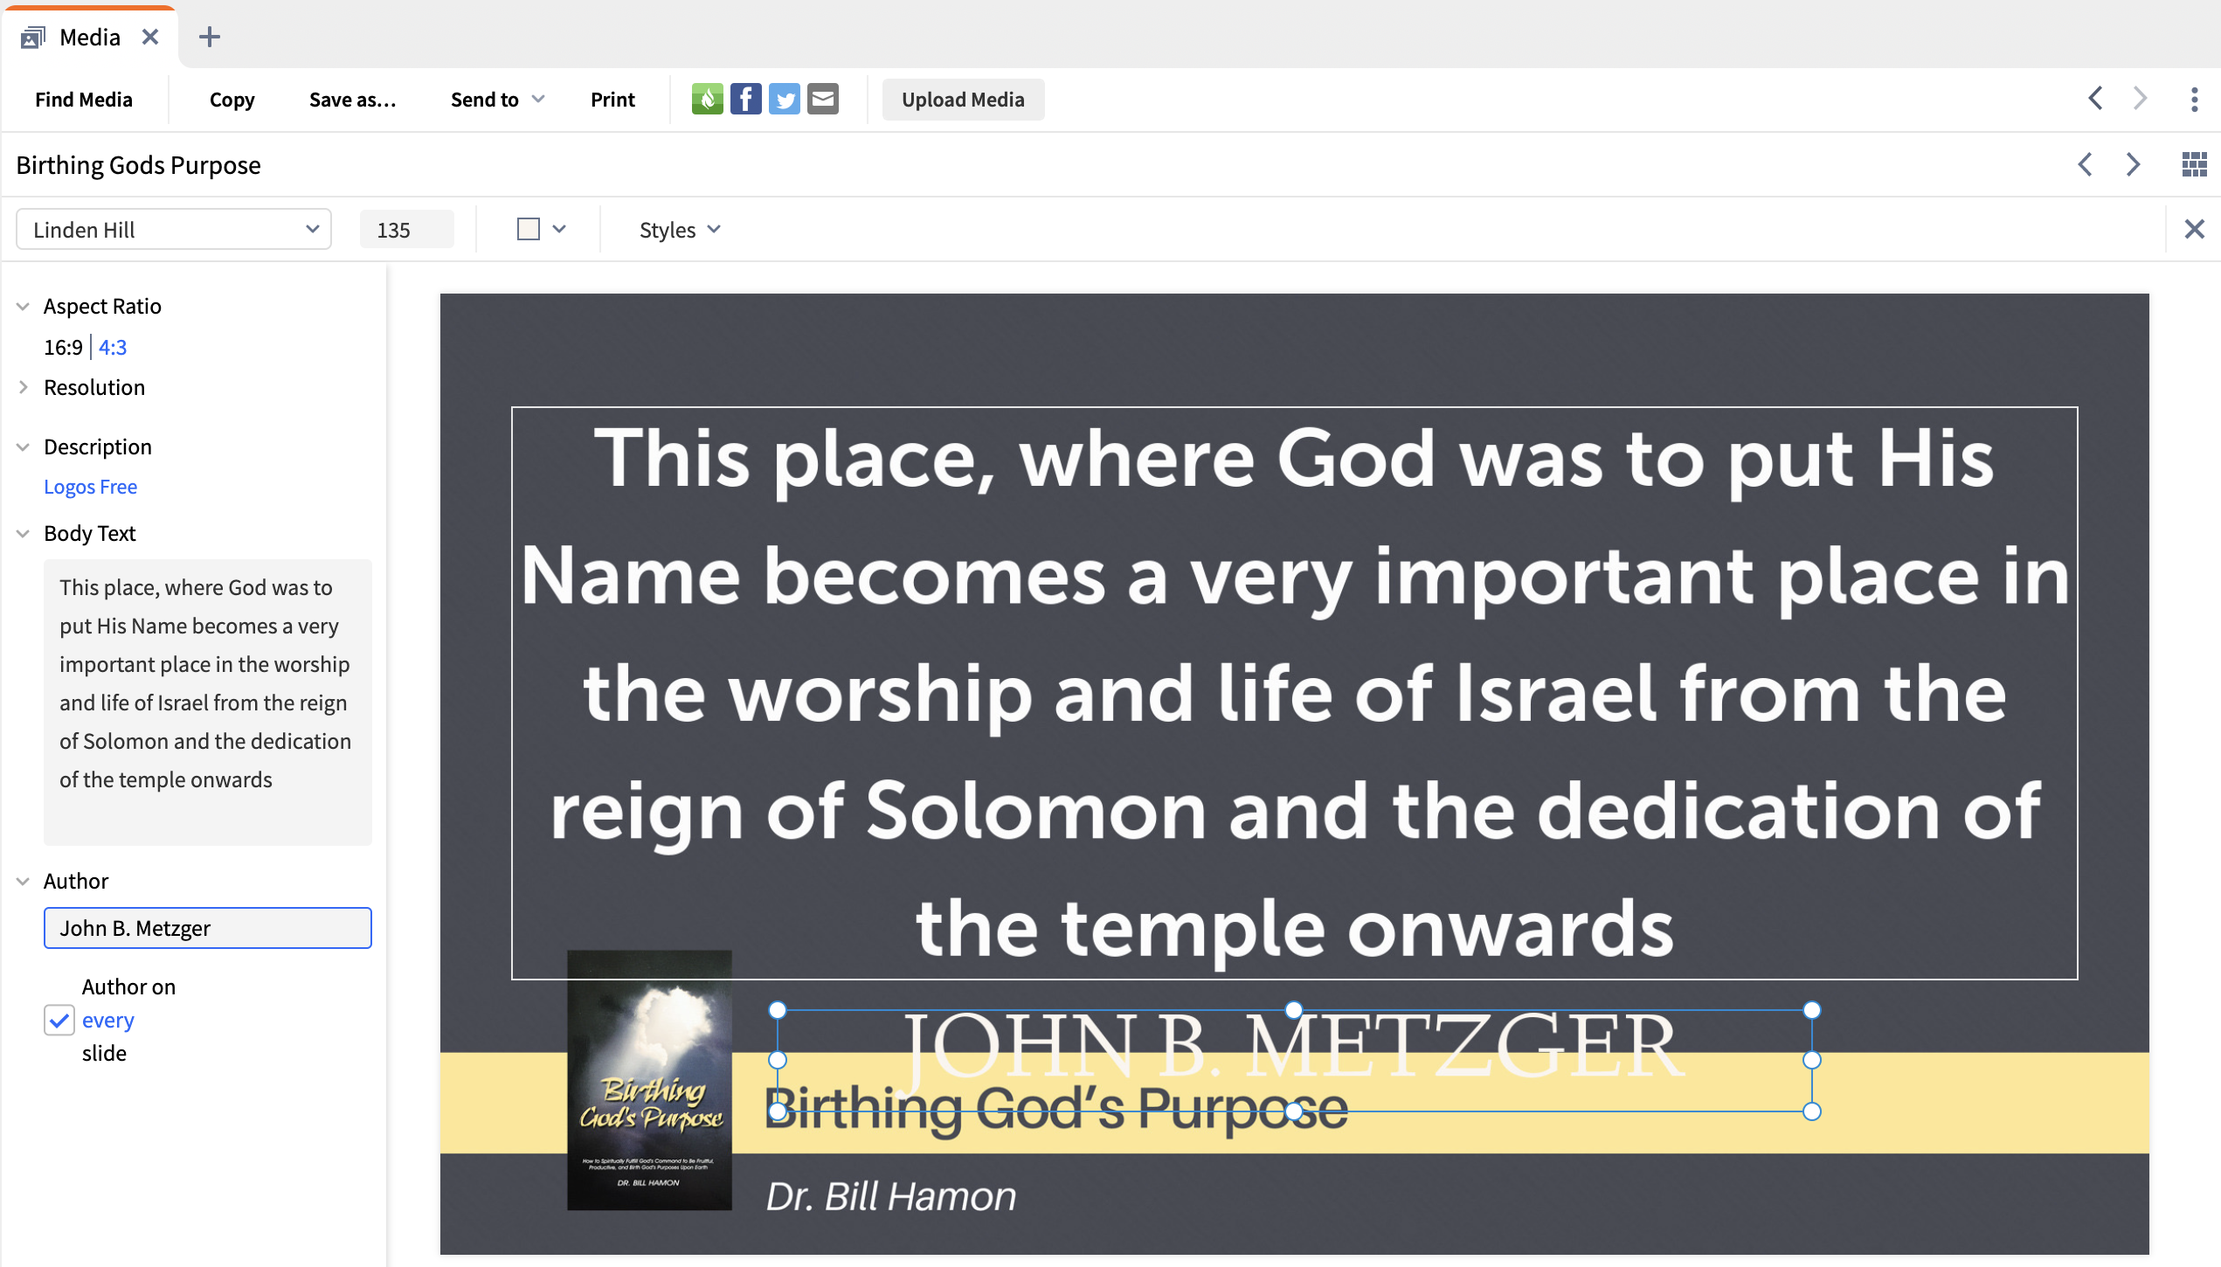
Task: Email the media slide
Action: [822, 99]
